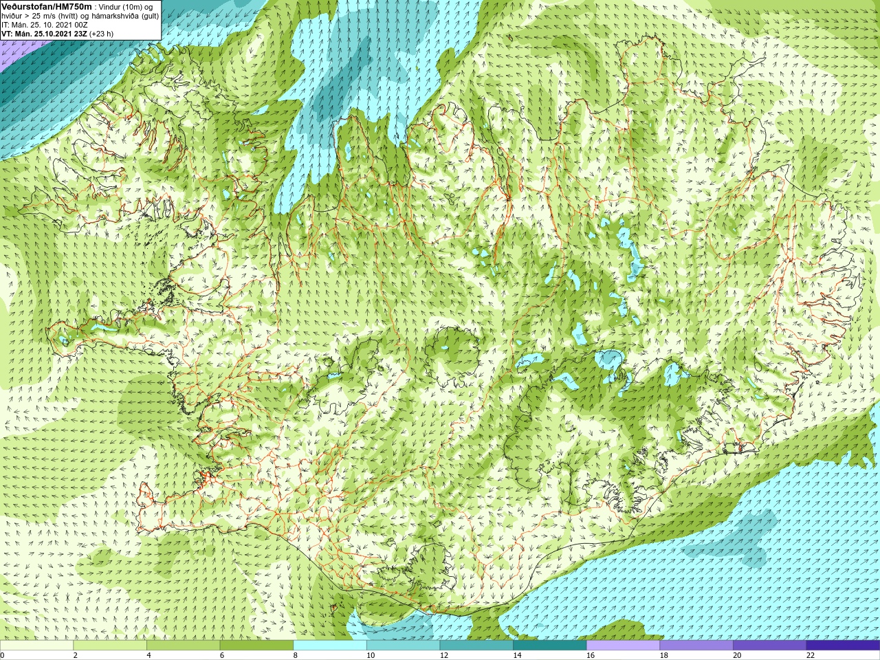Click the "VT: Mán. 25.10.2021 23Z" line
The image size is (880, 660).
[44, 34]
